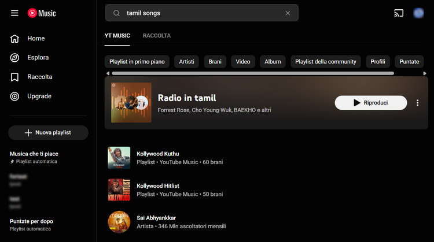Screen dimensions: 434x242
Task: Open Sai Abhyankkar artist avatar
Action: click(x=119, y=222)
